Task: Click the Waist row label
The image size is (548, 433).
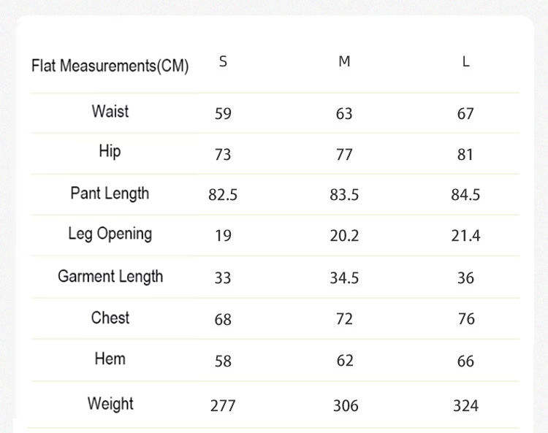Action: (x=110, y=112)
